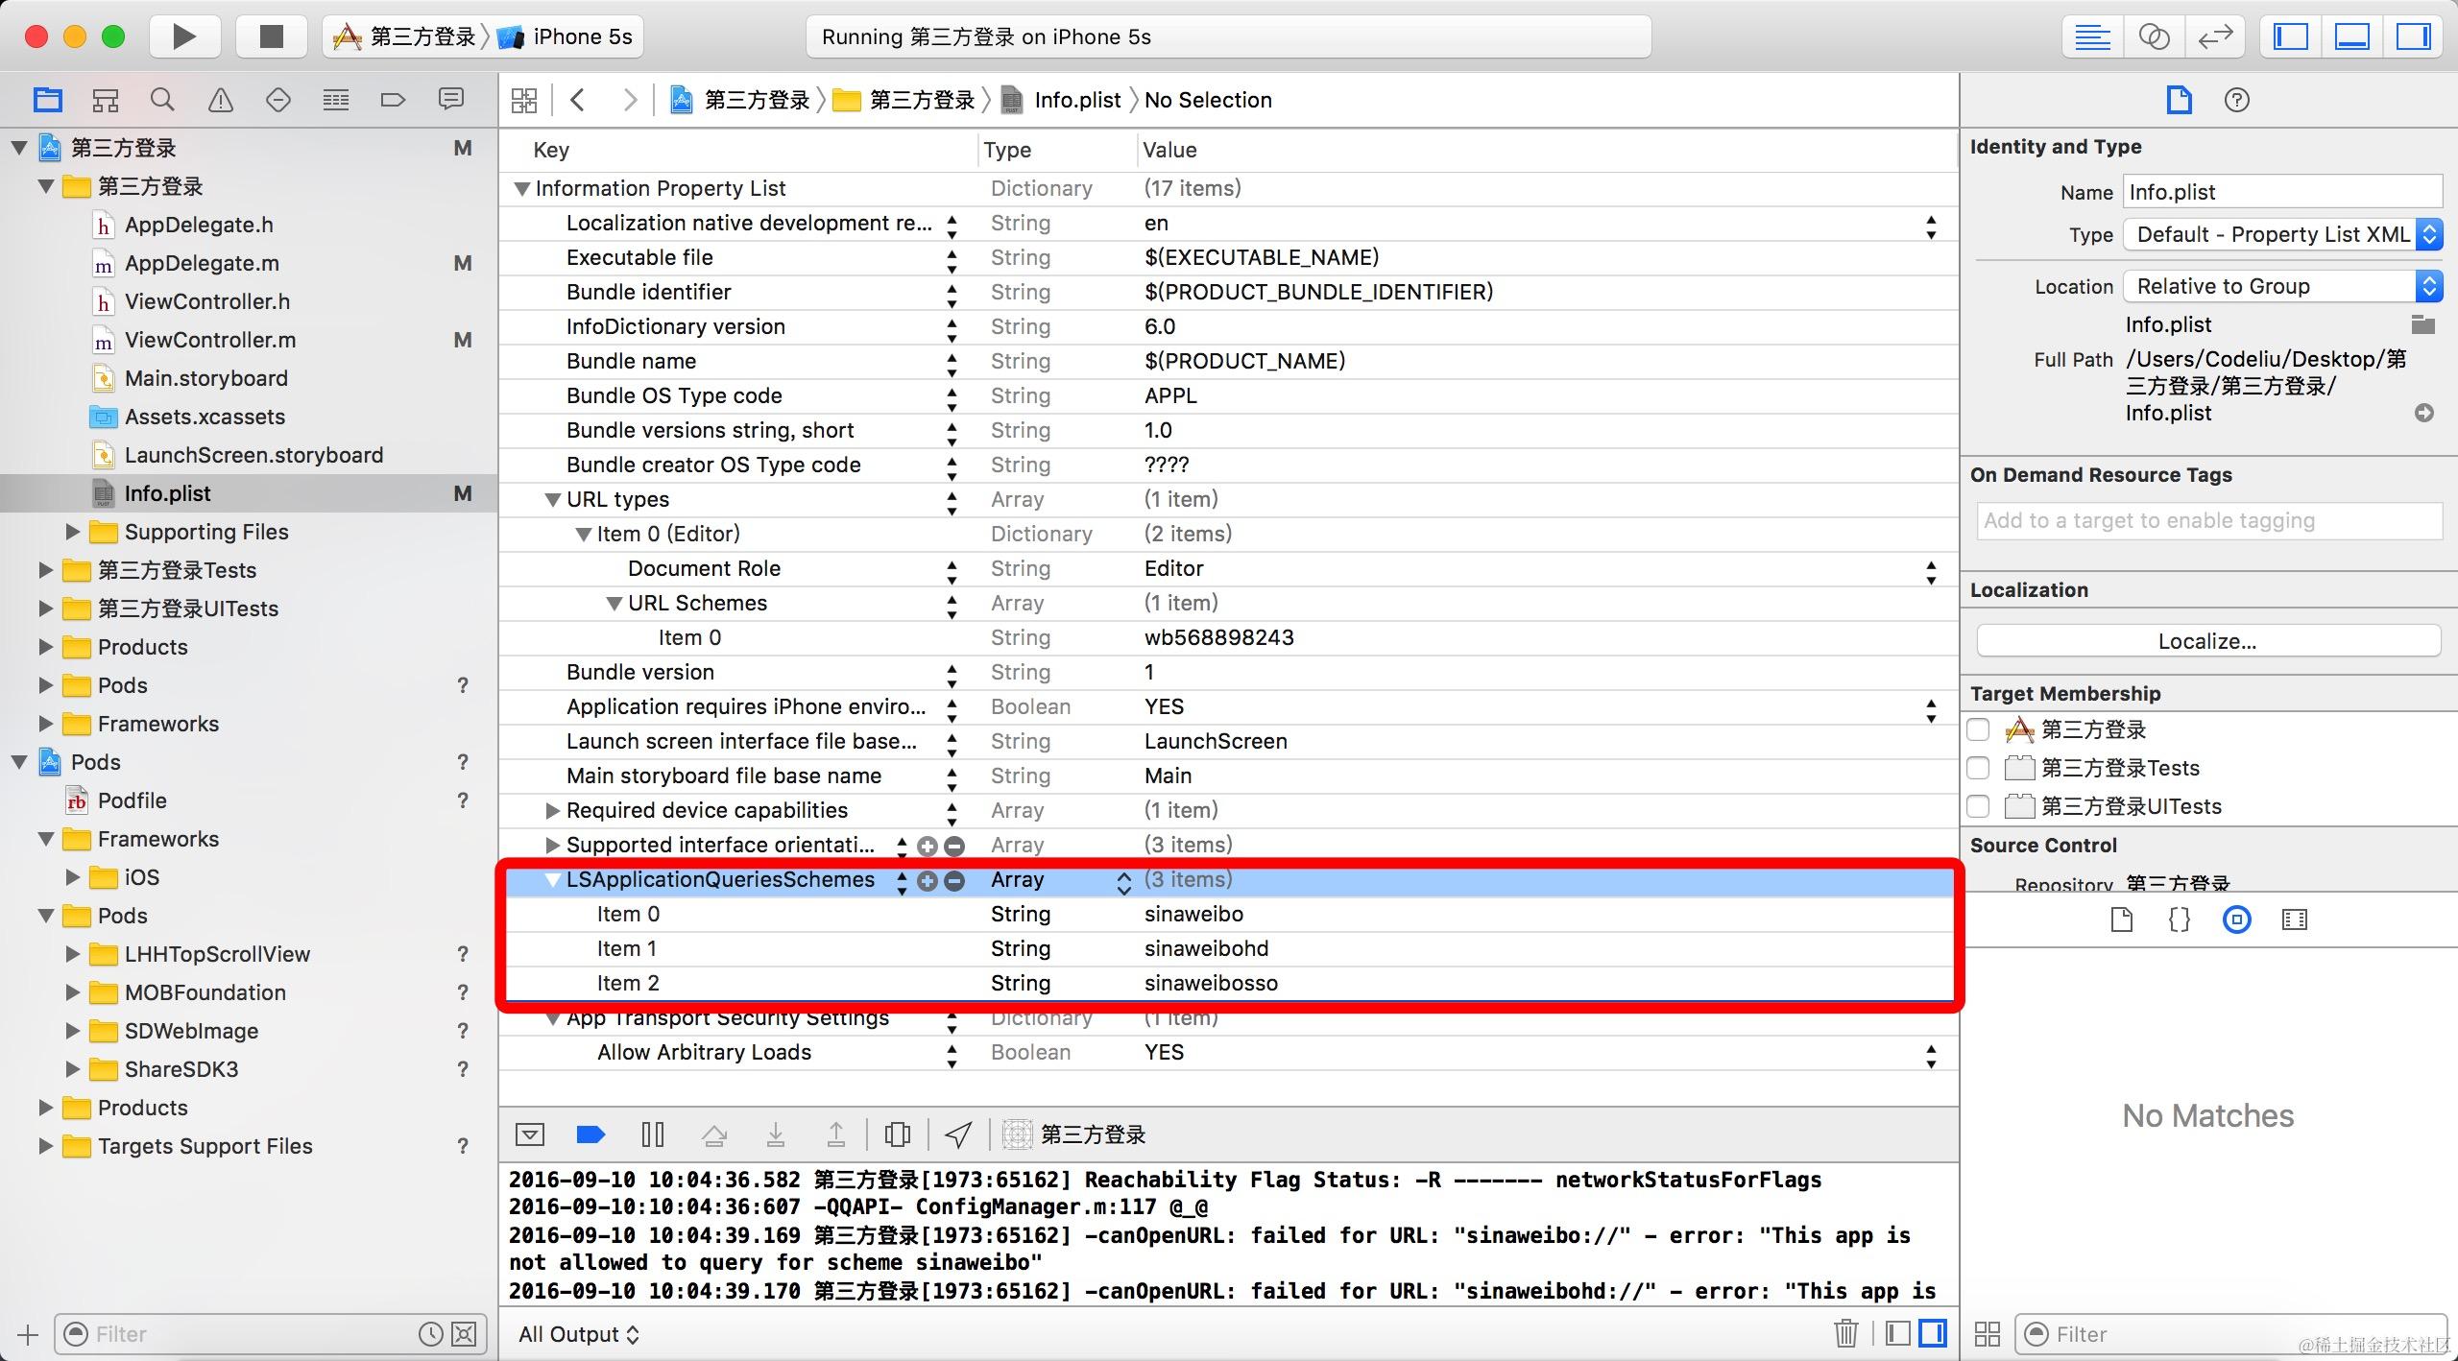This screenshot has height=1361, width=2458.
Task: Open Quick Help inspector tab
Action: [x=2236, y=100]
